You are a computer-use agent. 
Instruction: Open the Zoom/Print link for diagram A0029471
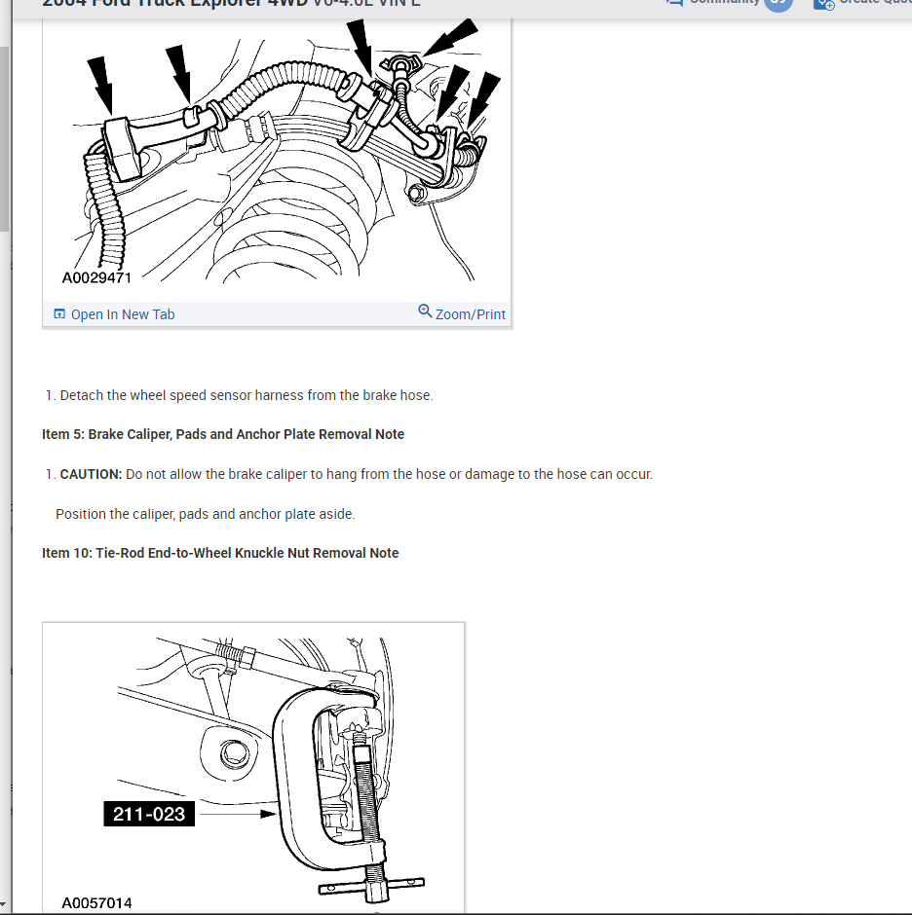pos(471,314)
